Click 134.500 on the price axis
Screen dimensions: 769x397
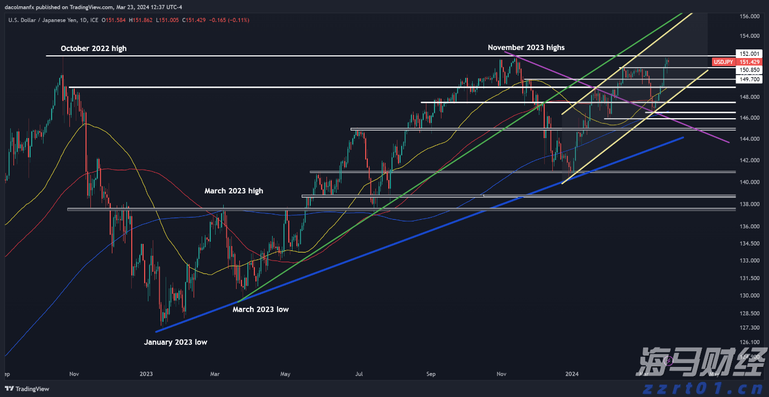tap(749, 243)
